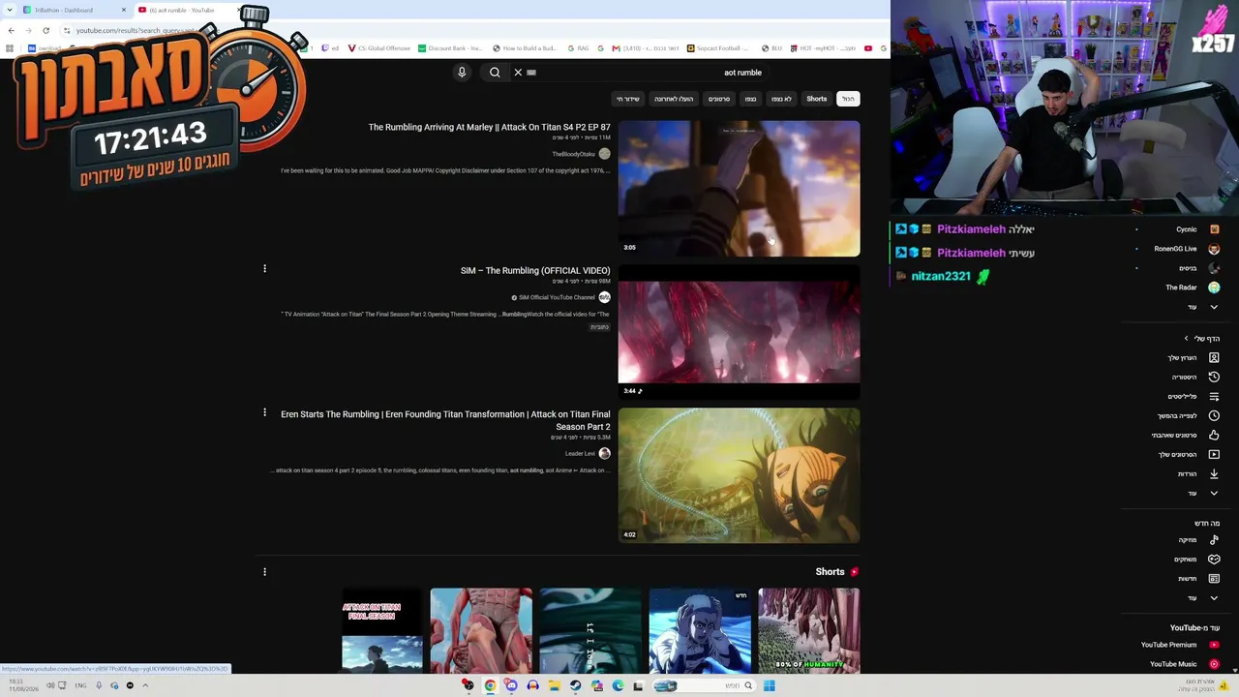1239x697 pixels.
Task: Open the 'חדשות' news icon
Action: point(1214,579)
